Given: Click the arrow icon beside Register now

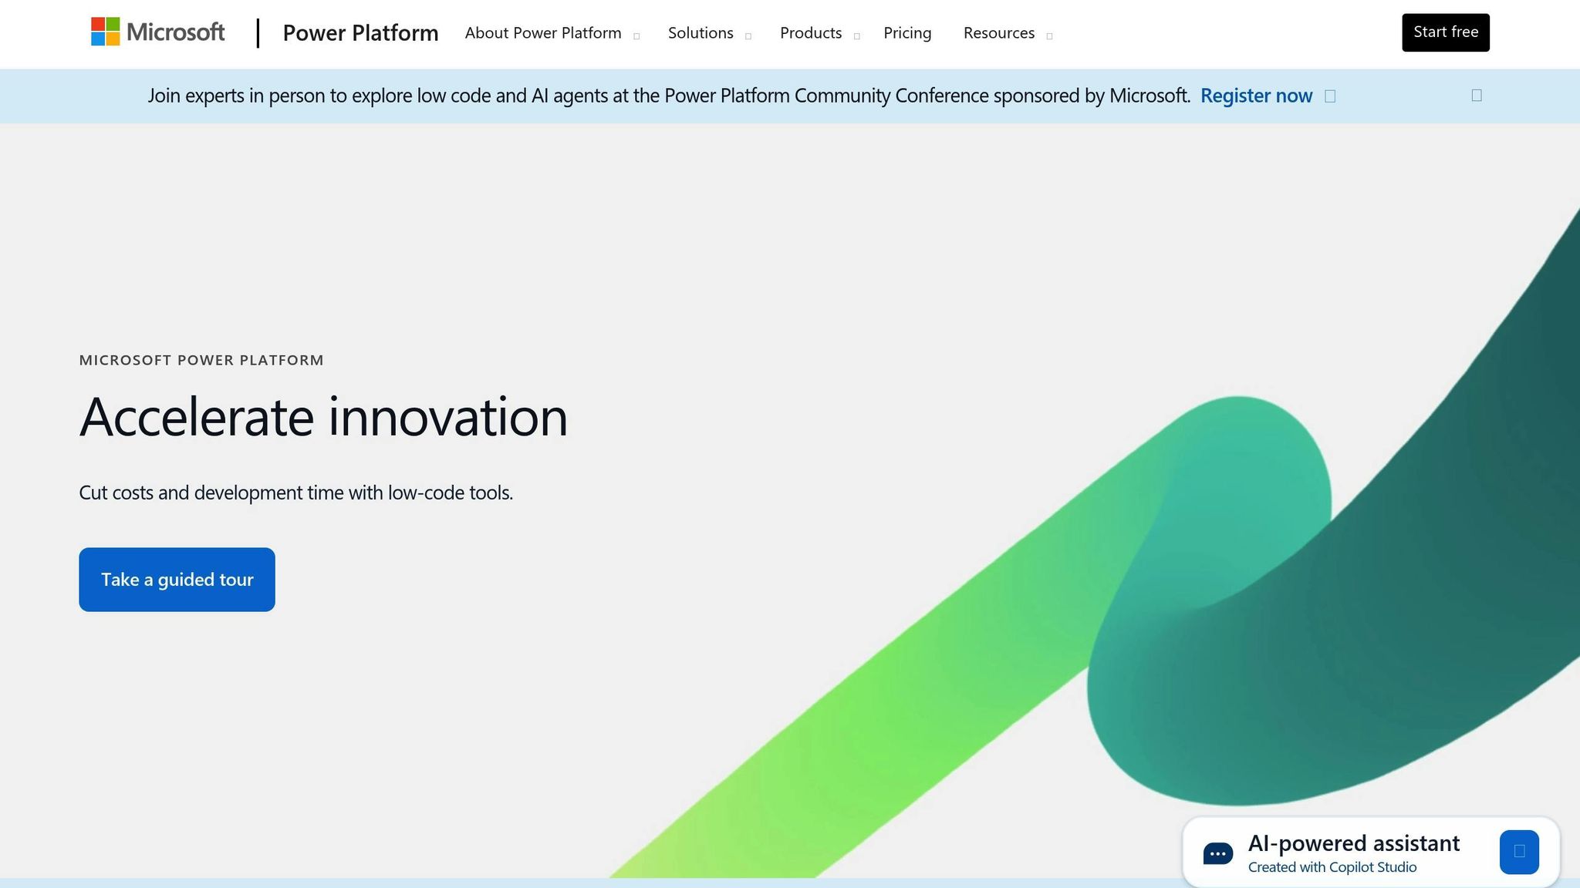Looking at the screenshot, I should tap(1330, 96).
